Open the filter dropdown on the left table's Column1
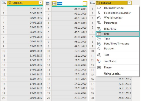141x101 pixels. [x=40, y=3]
